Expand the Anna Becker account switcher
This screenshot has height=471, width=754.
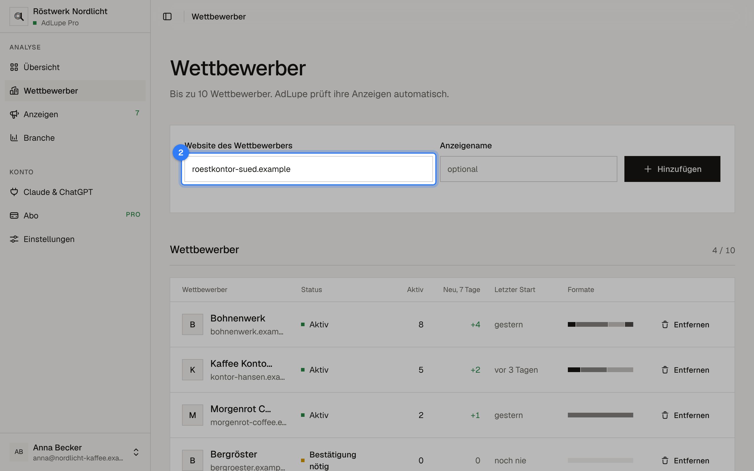tap(136, 452)
